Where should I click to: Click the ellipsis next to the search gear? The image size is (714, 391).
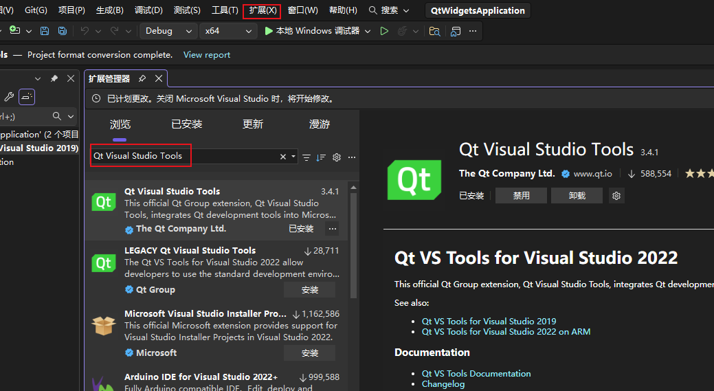pyautogui.click(x=352, y=157)
